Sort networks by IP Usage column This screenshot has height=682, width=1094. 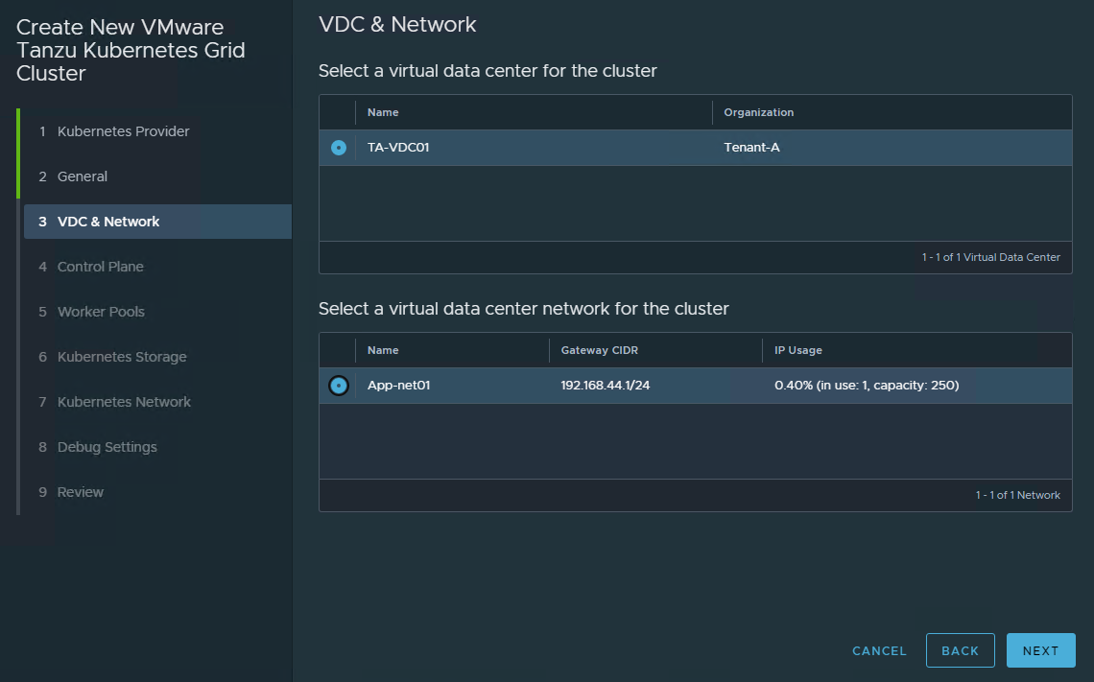coord(797,350)
